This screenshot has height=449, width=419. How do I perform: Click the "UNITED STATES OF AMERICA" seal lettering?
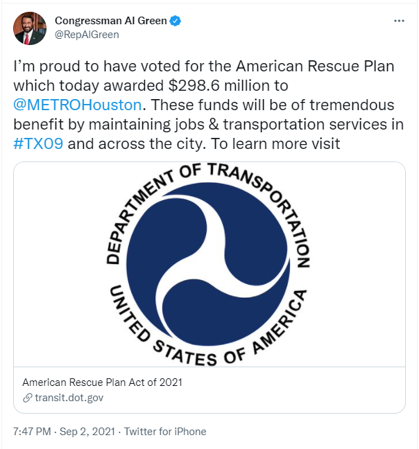(208, 351)
